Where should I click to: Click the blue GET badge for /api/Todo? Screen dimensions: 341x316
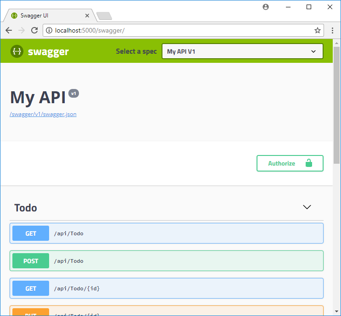pyautogui.click(x=31, y=233)
